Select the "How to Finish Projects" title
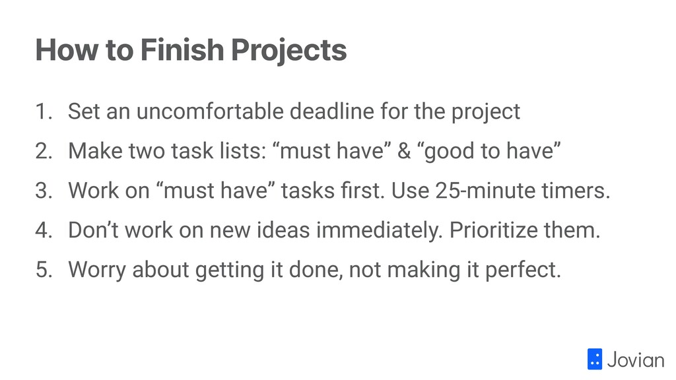This screenshot has width=676, height=380. [191, 50]
